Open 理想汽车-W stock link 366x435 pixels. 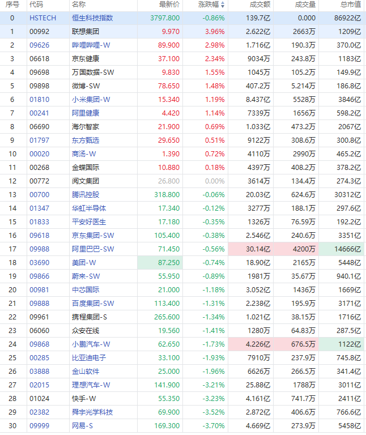pyautogui.click(x=91, y=385)
